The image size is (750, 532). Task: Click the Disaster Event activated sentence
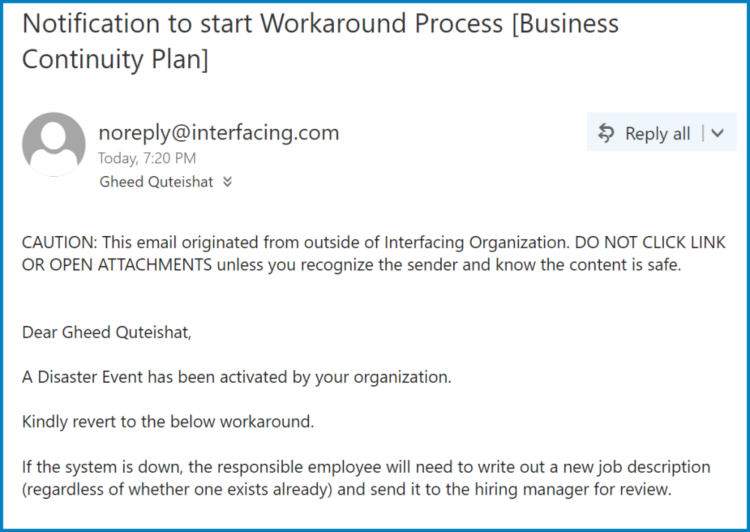coord(237,377)
